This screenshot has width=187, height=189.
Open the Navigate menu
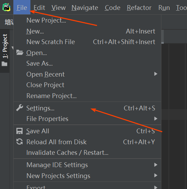(85, 8)
